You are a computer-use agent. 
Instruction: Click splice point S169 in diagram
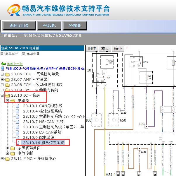click(119, 110)
